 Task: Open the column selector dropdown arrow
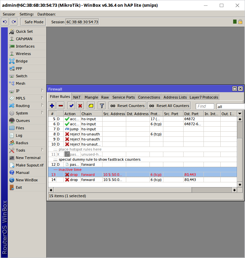[x=240, y=113]
